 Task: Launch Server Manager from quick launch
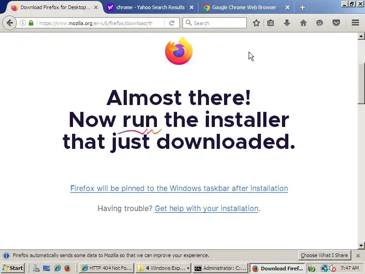(x=36, y=269)
